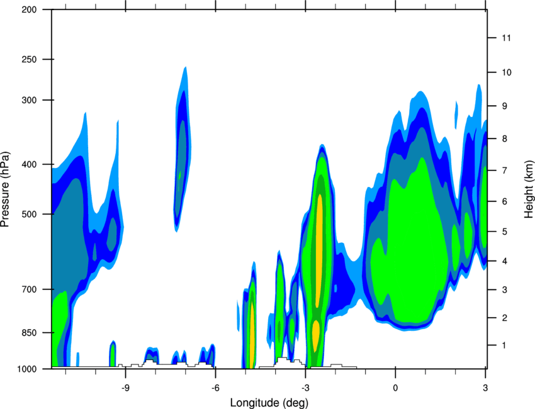Click the 0 longitude tick label

click(395, 388)
